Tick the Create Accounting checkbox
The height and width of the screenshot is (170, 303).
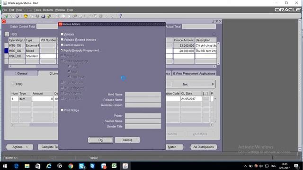point(62,61)
